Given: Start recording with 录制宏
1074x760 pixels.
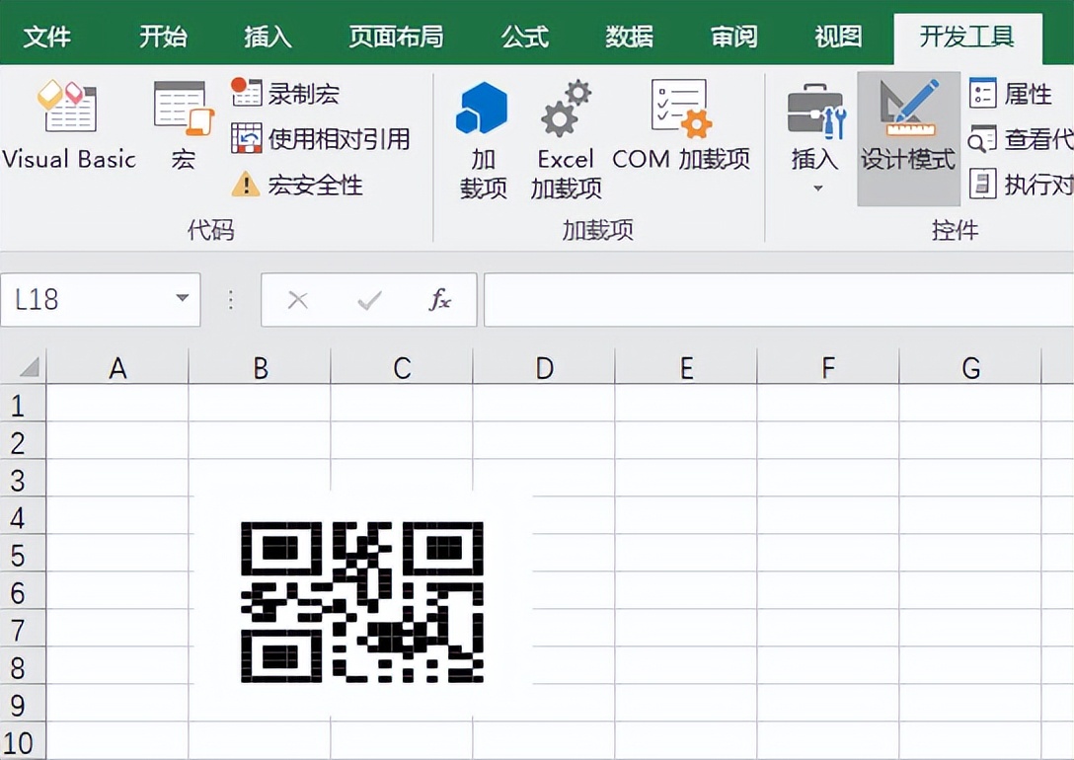Looking at the screenshot, I should coord(285,93).
